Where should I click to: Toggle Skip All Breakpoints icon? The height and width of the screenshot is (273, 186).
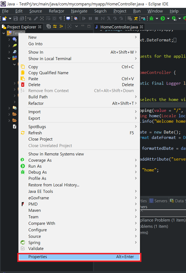coord(76,18)
